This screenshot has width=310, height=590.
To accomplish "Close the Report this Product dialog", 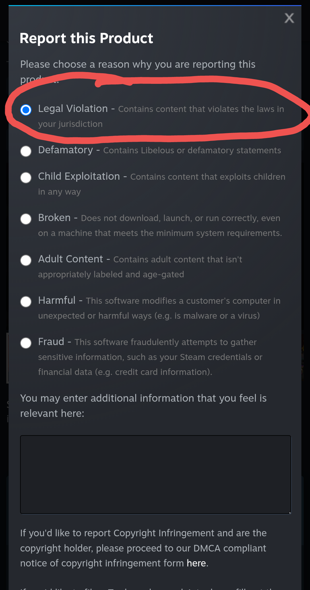I will point(289,18).
